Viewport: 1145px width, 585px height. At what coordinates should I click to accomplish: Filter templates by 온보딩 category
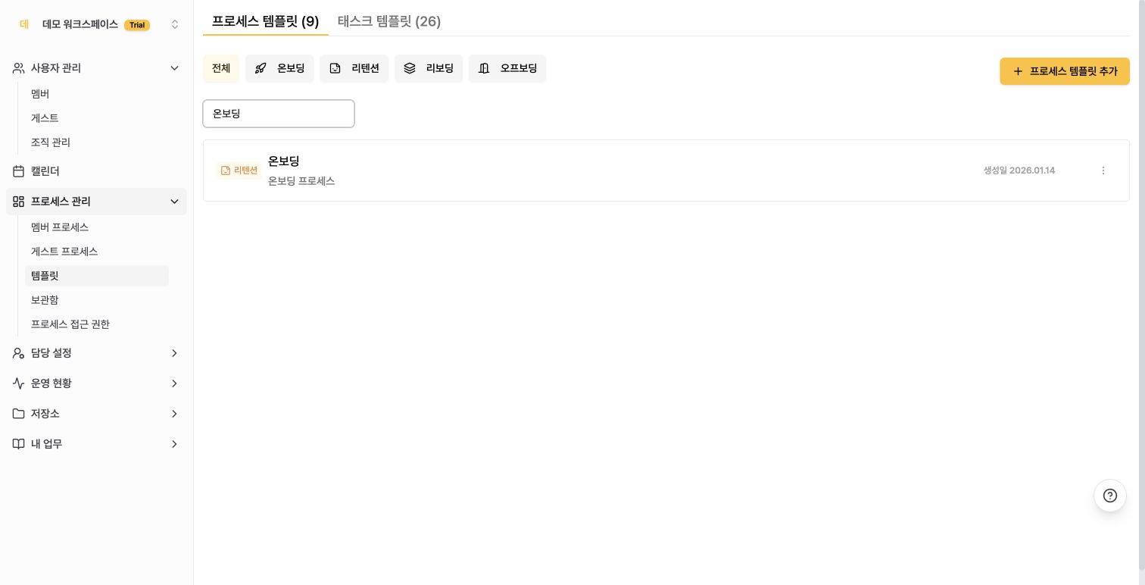[x=279, y=68]
